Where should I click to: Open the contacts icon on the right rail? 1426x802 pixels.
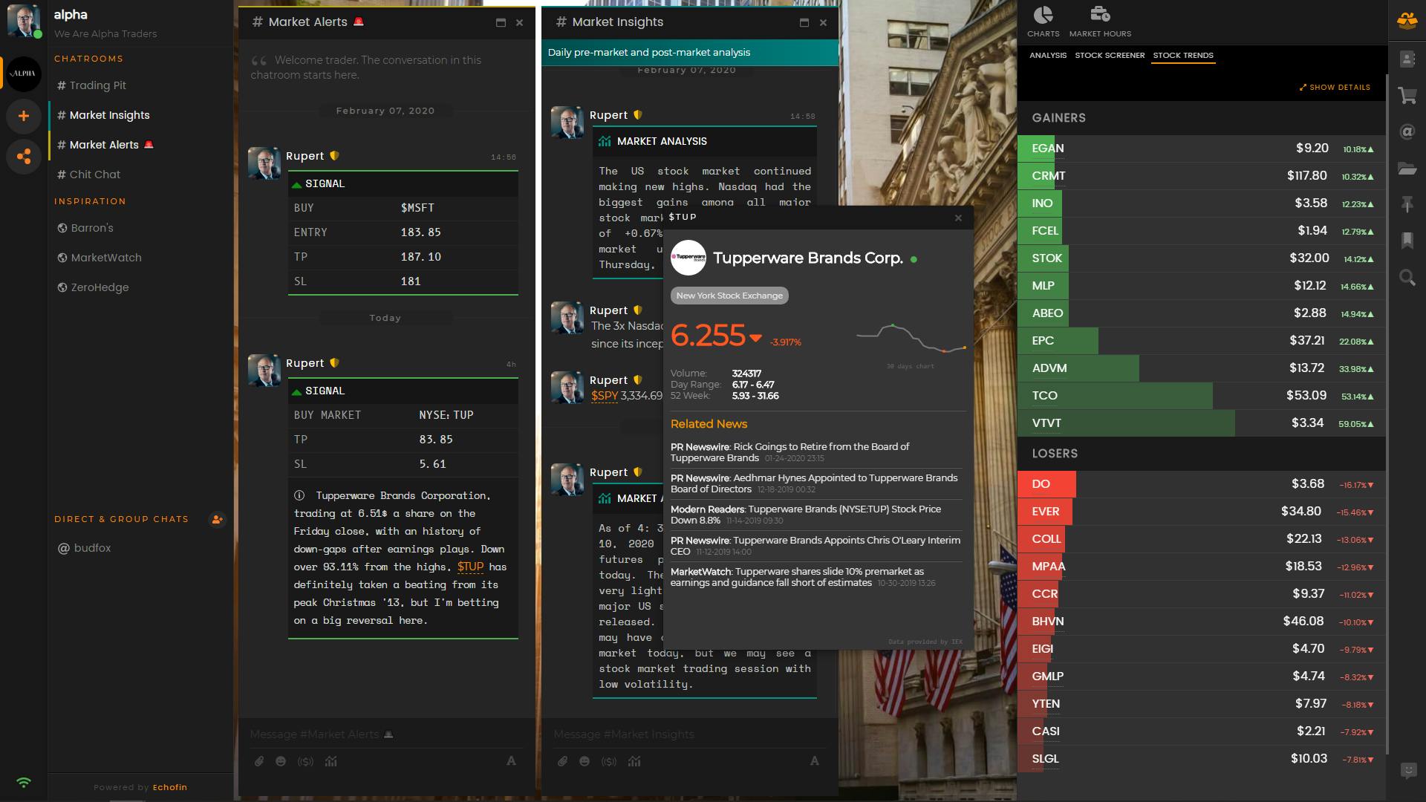(x=1407, y=59)
